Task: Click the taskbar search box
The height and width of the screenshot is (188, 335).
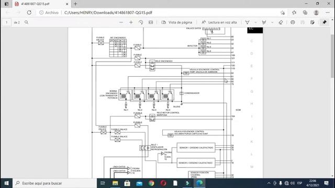Action: pyautogui.click(x=54, y=183)
